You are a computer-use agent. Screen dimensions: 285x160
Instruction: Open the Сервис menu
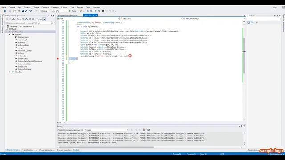click(x=65, y=7)
